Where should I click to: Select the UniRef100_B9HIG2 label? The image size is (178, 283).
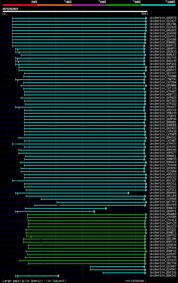coord(163,138)
